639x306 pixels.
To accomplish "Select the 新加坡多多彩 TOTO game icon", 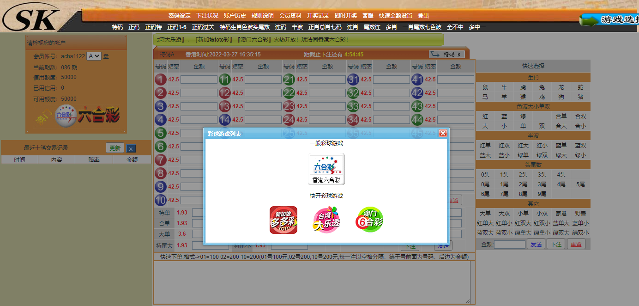I will coord(283,219).
